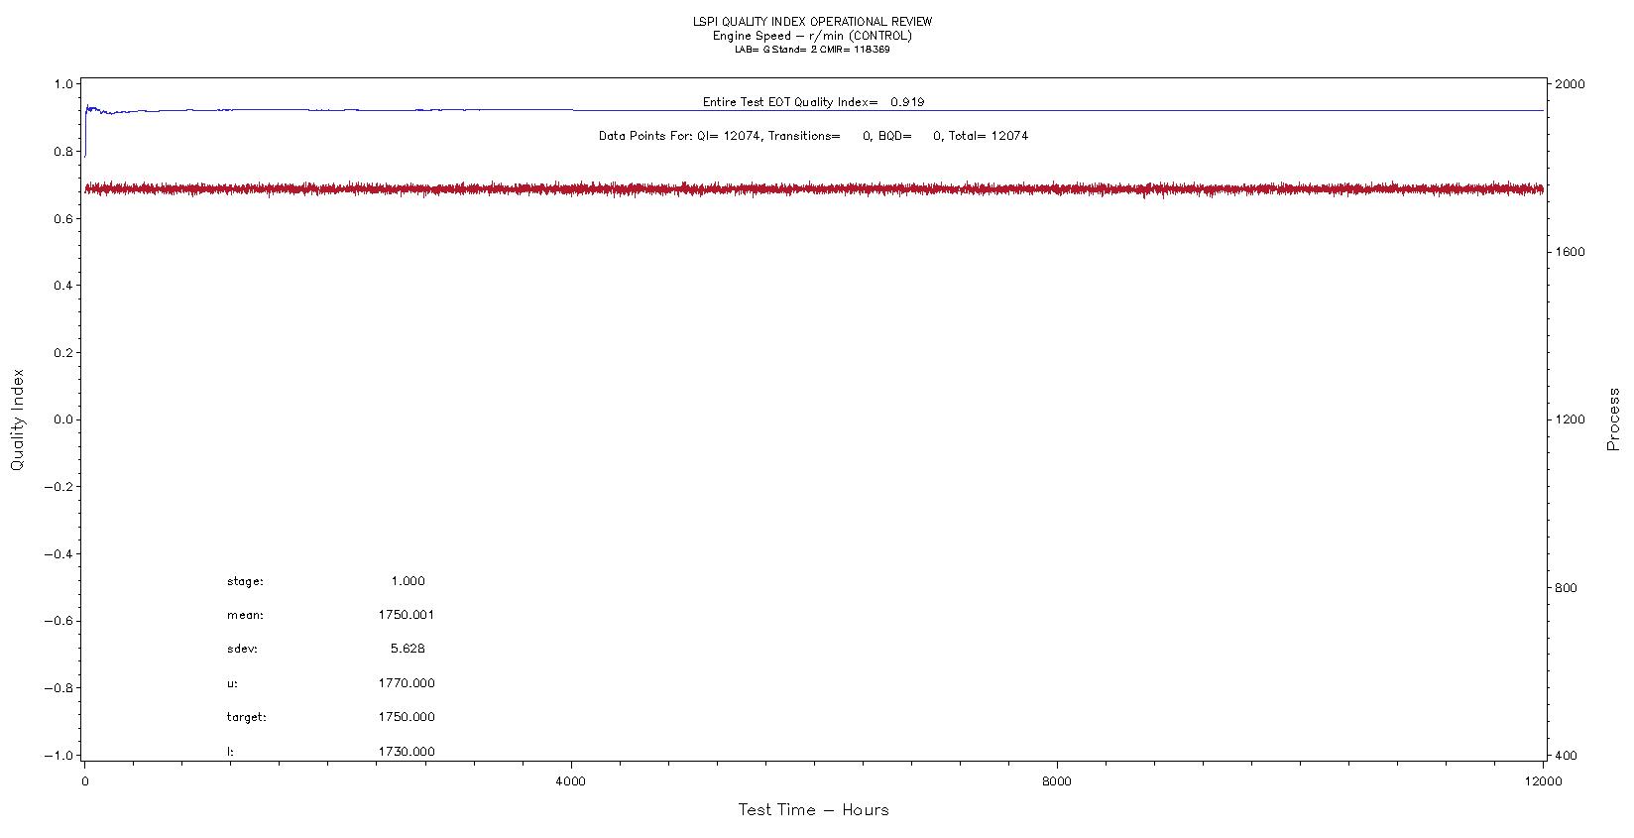Click "Entire Test EOT Quality Index= 0.919" text
This screenshot has height=838, width=1634.
click(x=814, y=102)
